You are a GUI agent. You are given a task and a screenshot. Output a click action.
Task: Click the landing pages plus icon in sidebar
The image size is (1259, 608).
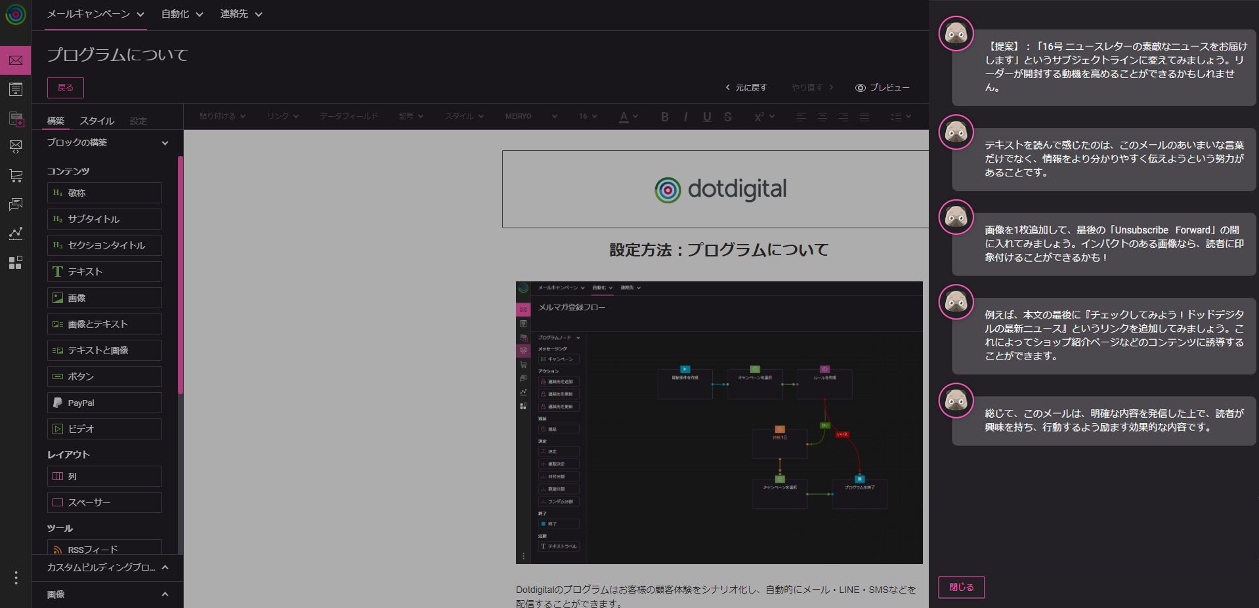pos(16,119)
